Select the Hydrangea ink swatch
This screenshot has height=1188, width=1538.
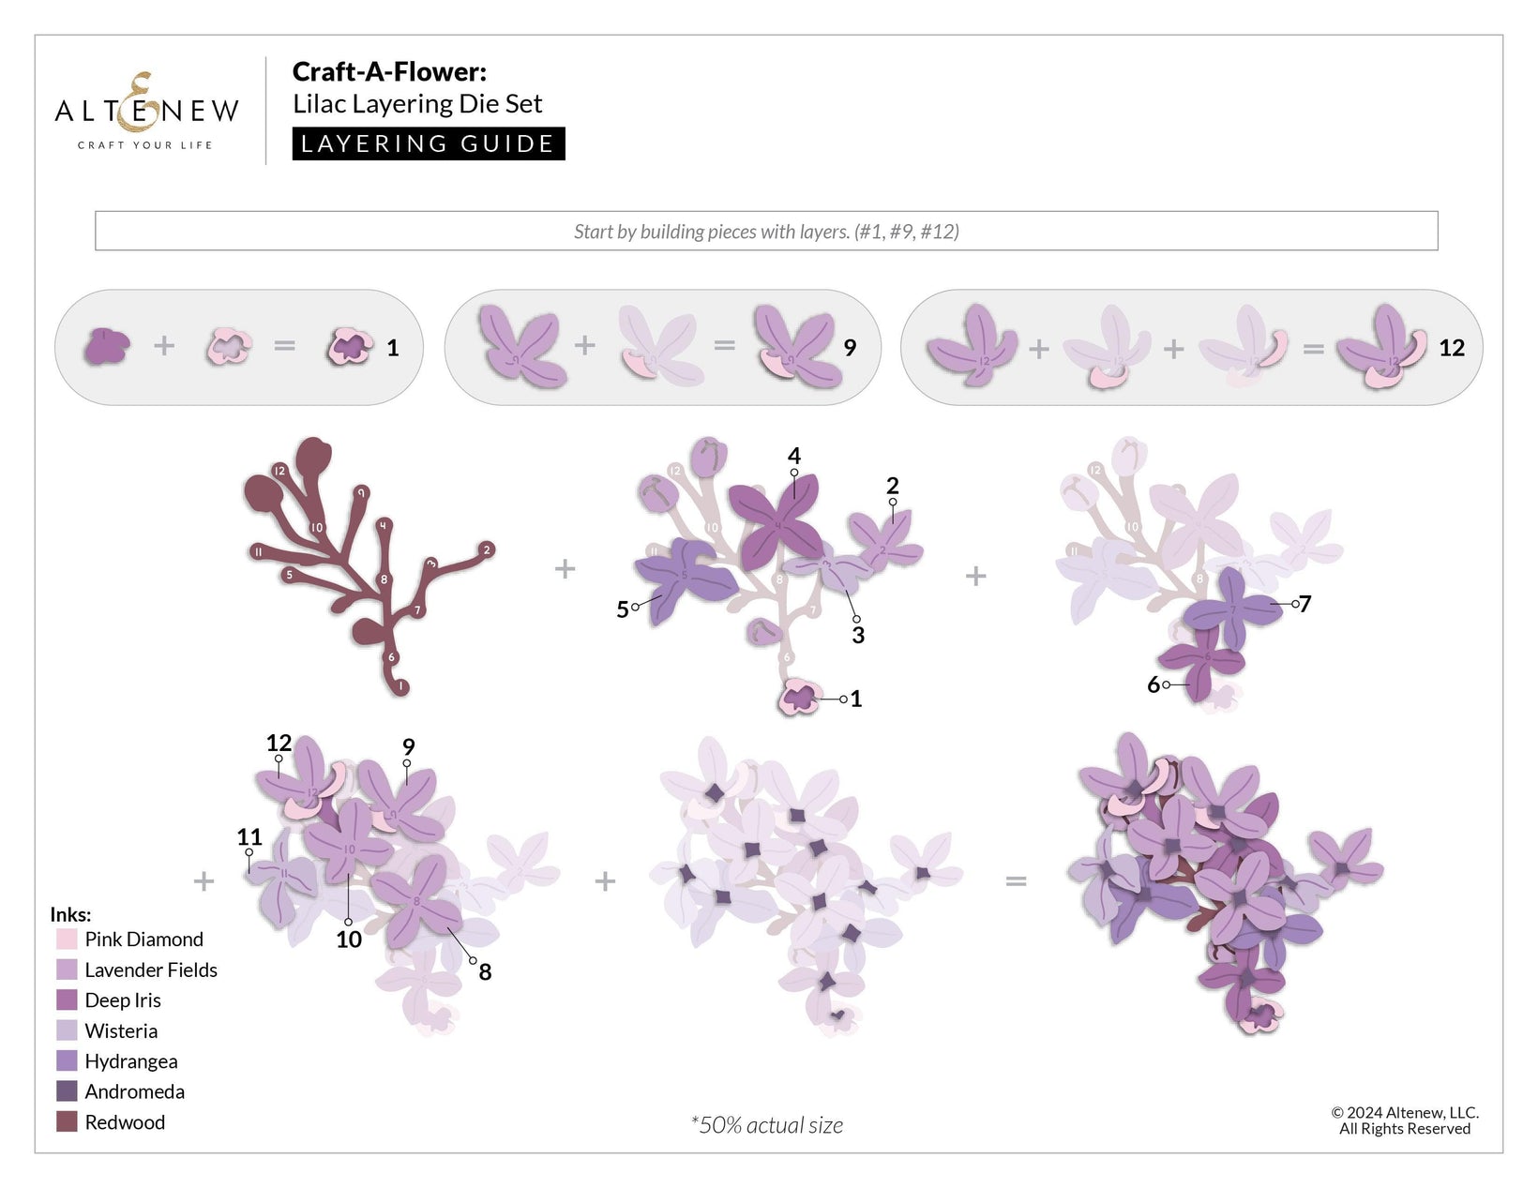pyautogui.click(x=67, y=1061)
